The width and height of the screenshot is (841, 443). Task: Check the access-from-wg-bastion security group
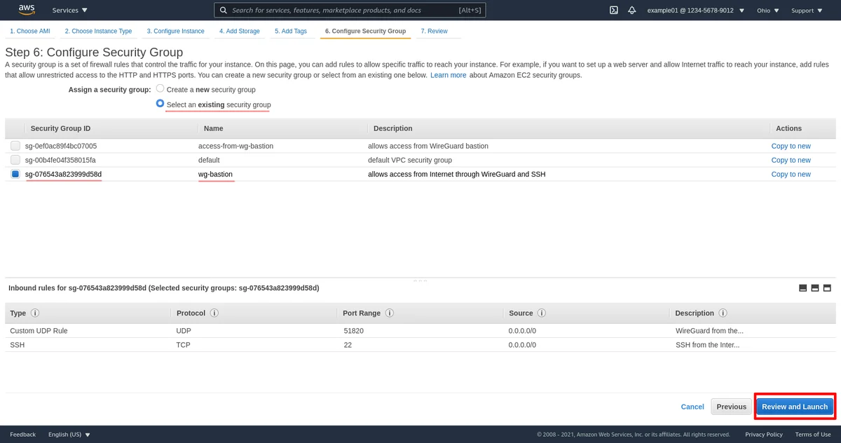pos(15,146)
